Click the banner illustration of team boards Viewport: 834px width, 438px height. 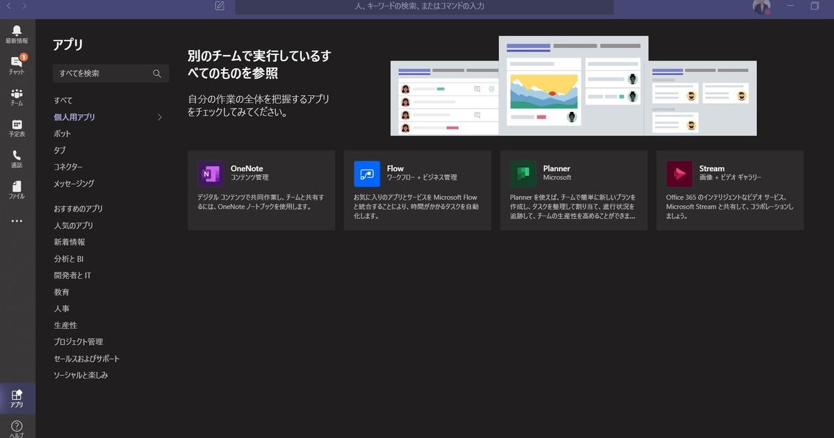click(573, 86)
